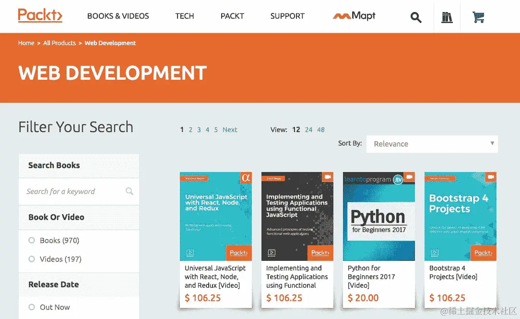Open the Tech menu
The height and width of the screenshot is (319, 520).
(185, 16)
